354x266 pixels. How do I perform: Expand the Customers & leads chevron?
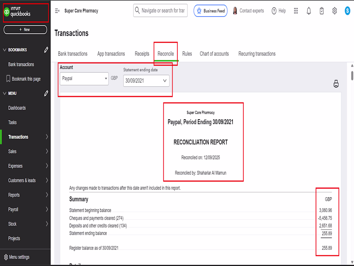(x=47, y=180)
